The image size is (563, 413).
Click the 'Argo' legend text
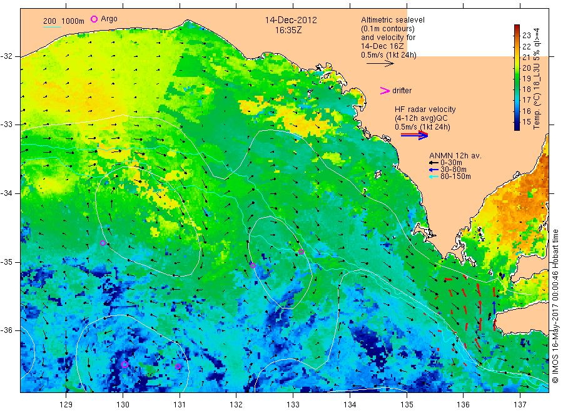tap(109, 19)
